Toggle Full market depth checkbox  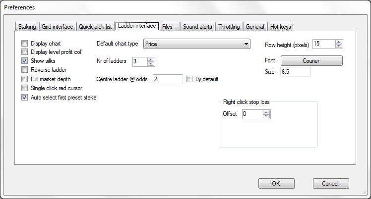[24, 79]
